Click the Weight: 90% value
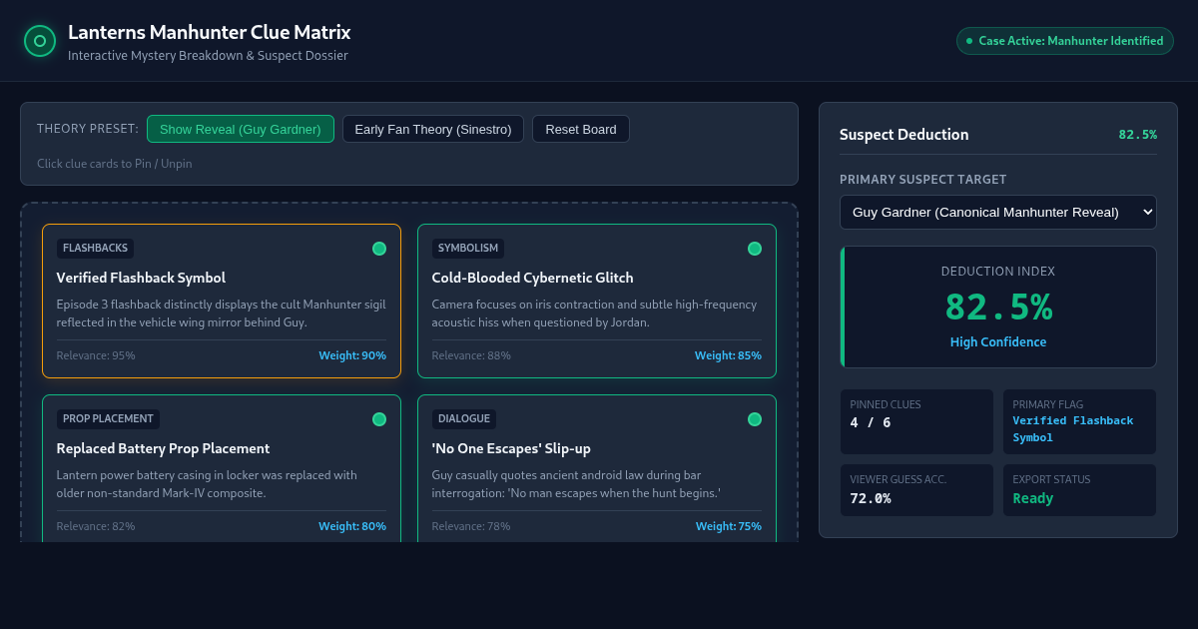The width and height of the screenshot is (1198, 629). [x=352, y=355]
